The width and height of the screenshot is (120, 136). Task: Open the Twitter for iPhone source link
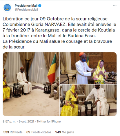[x=49, y=122]
